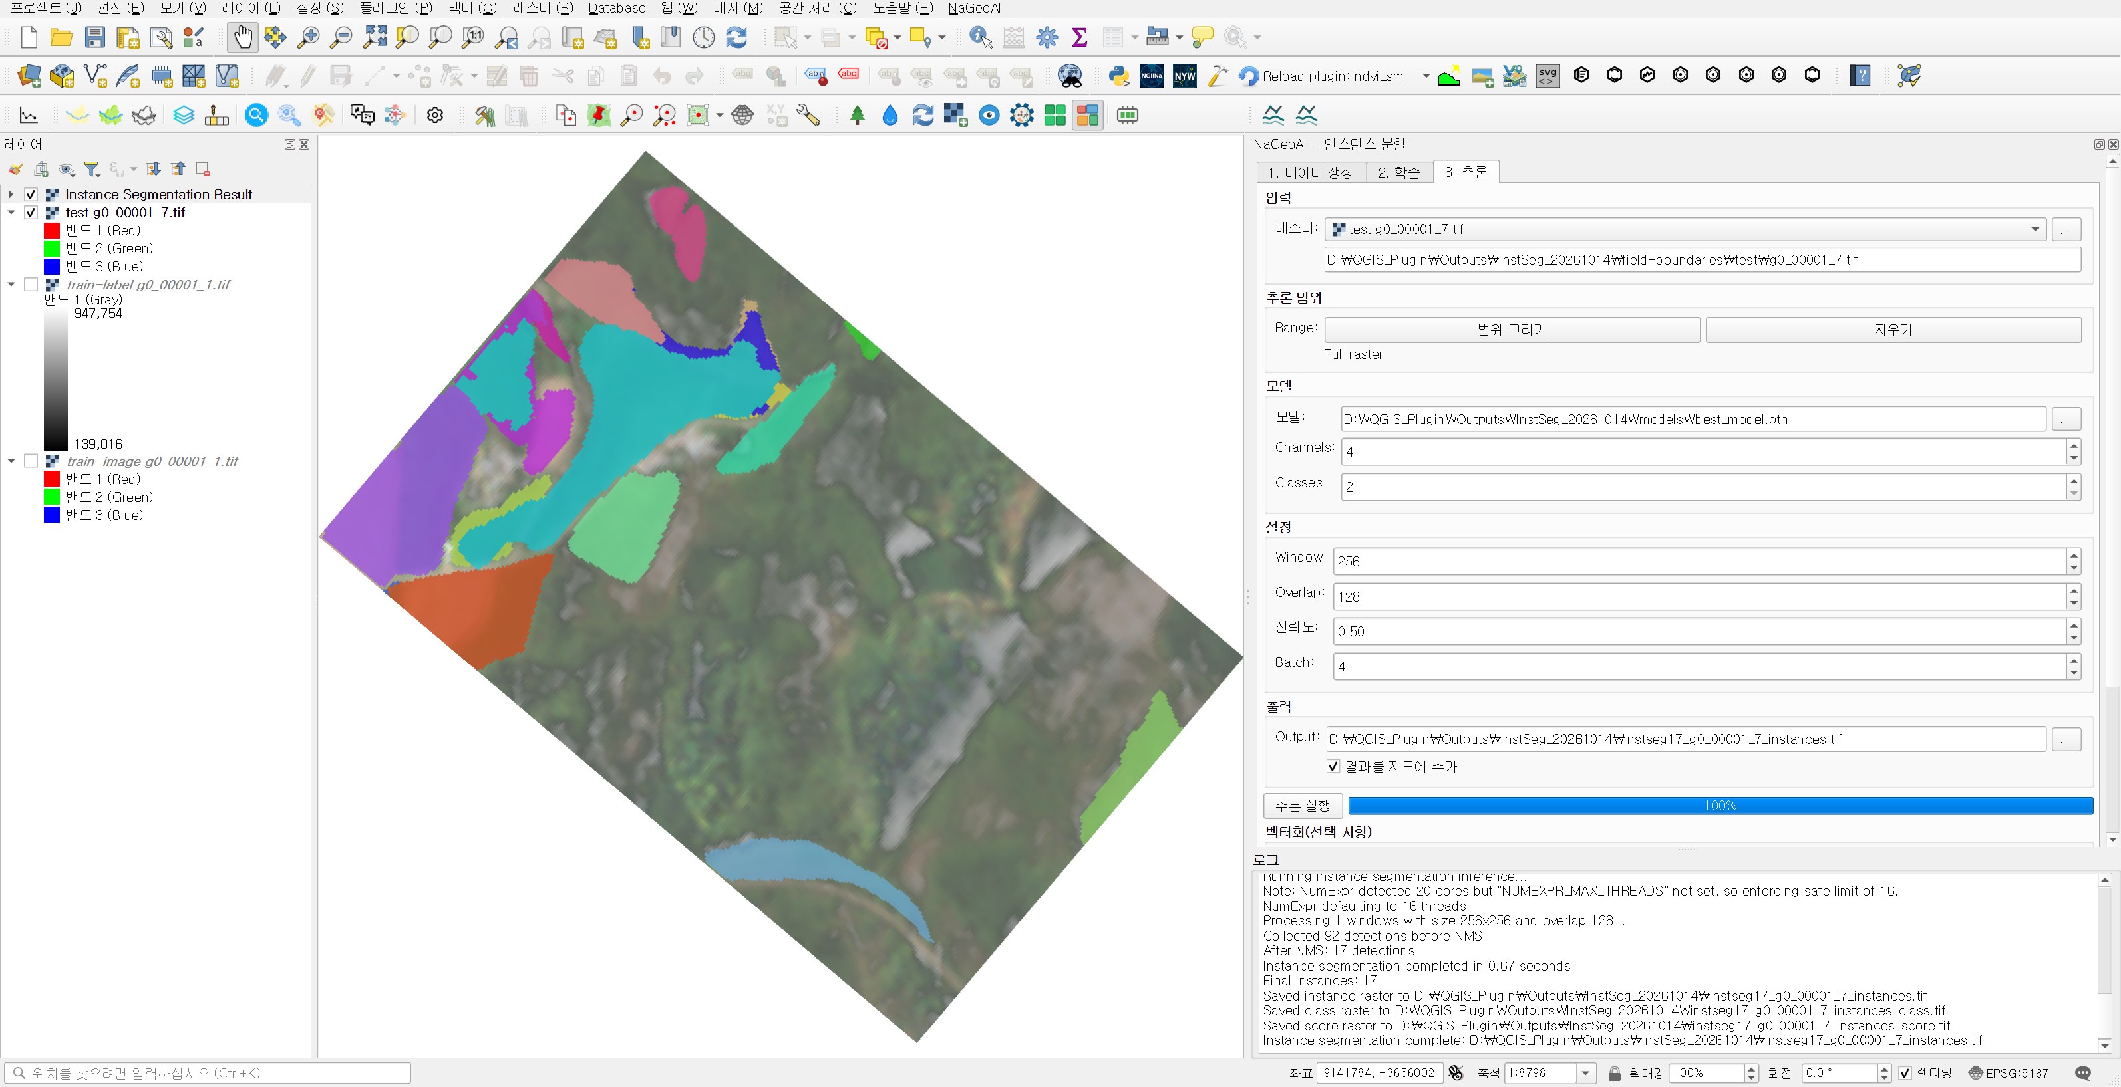Image resolution: width=2121 pixels, height=1087 pixels.
Task: Expand the Instance Segmentation Result layer tree
Action: 11,194
